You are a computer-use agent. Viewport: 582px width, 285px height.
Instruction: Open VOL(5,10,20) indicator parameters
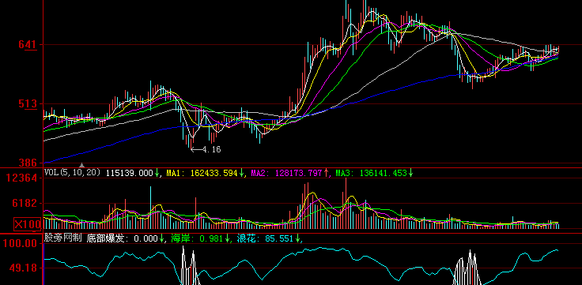coord(72,172)
